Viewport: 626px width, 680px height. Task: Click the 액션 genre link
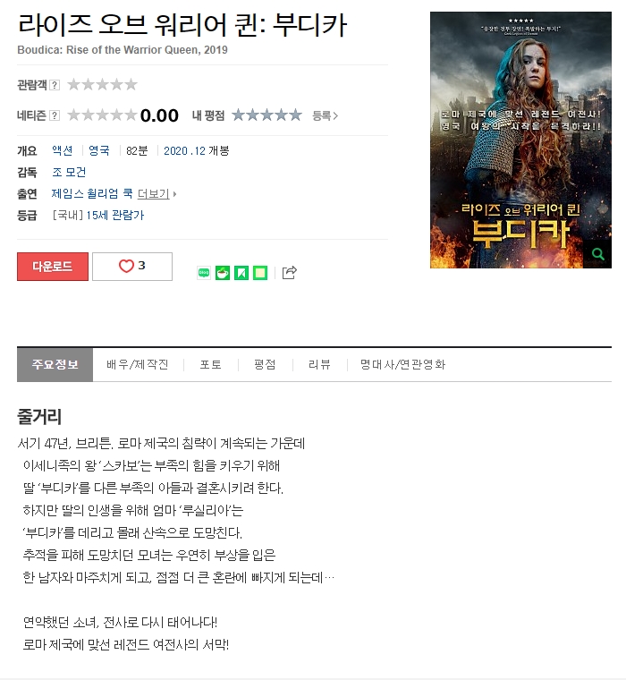(63, 150)
